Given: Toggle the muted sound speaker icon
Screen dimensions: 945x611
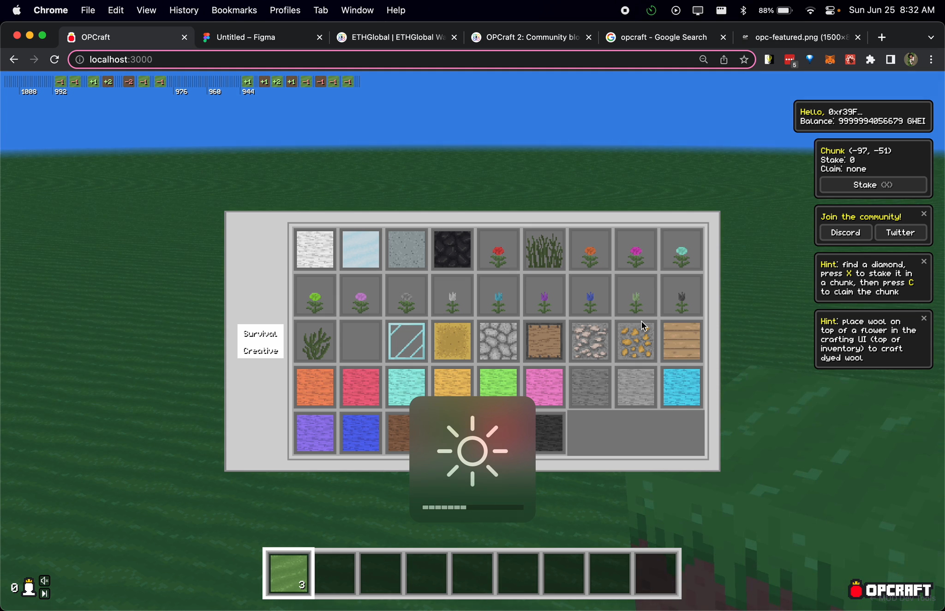Looking at the screenshot, I should (44, 581).
